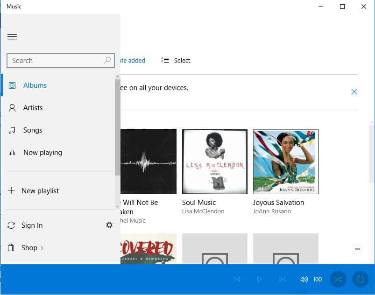Viewport: 375px width, 295px height.
Task: Create a New playlist
Action: click(x=40, y=190)
